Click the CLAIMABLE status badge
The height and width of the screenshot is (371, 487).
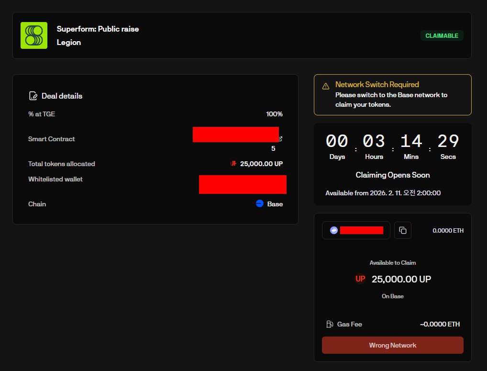click(442, 35)
